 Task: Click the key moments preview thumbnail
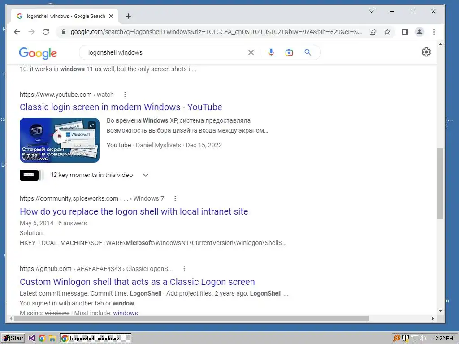pyautogui.click(x=29, y=175)
